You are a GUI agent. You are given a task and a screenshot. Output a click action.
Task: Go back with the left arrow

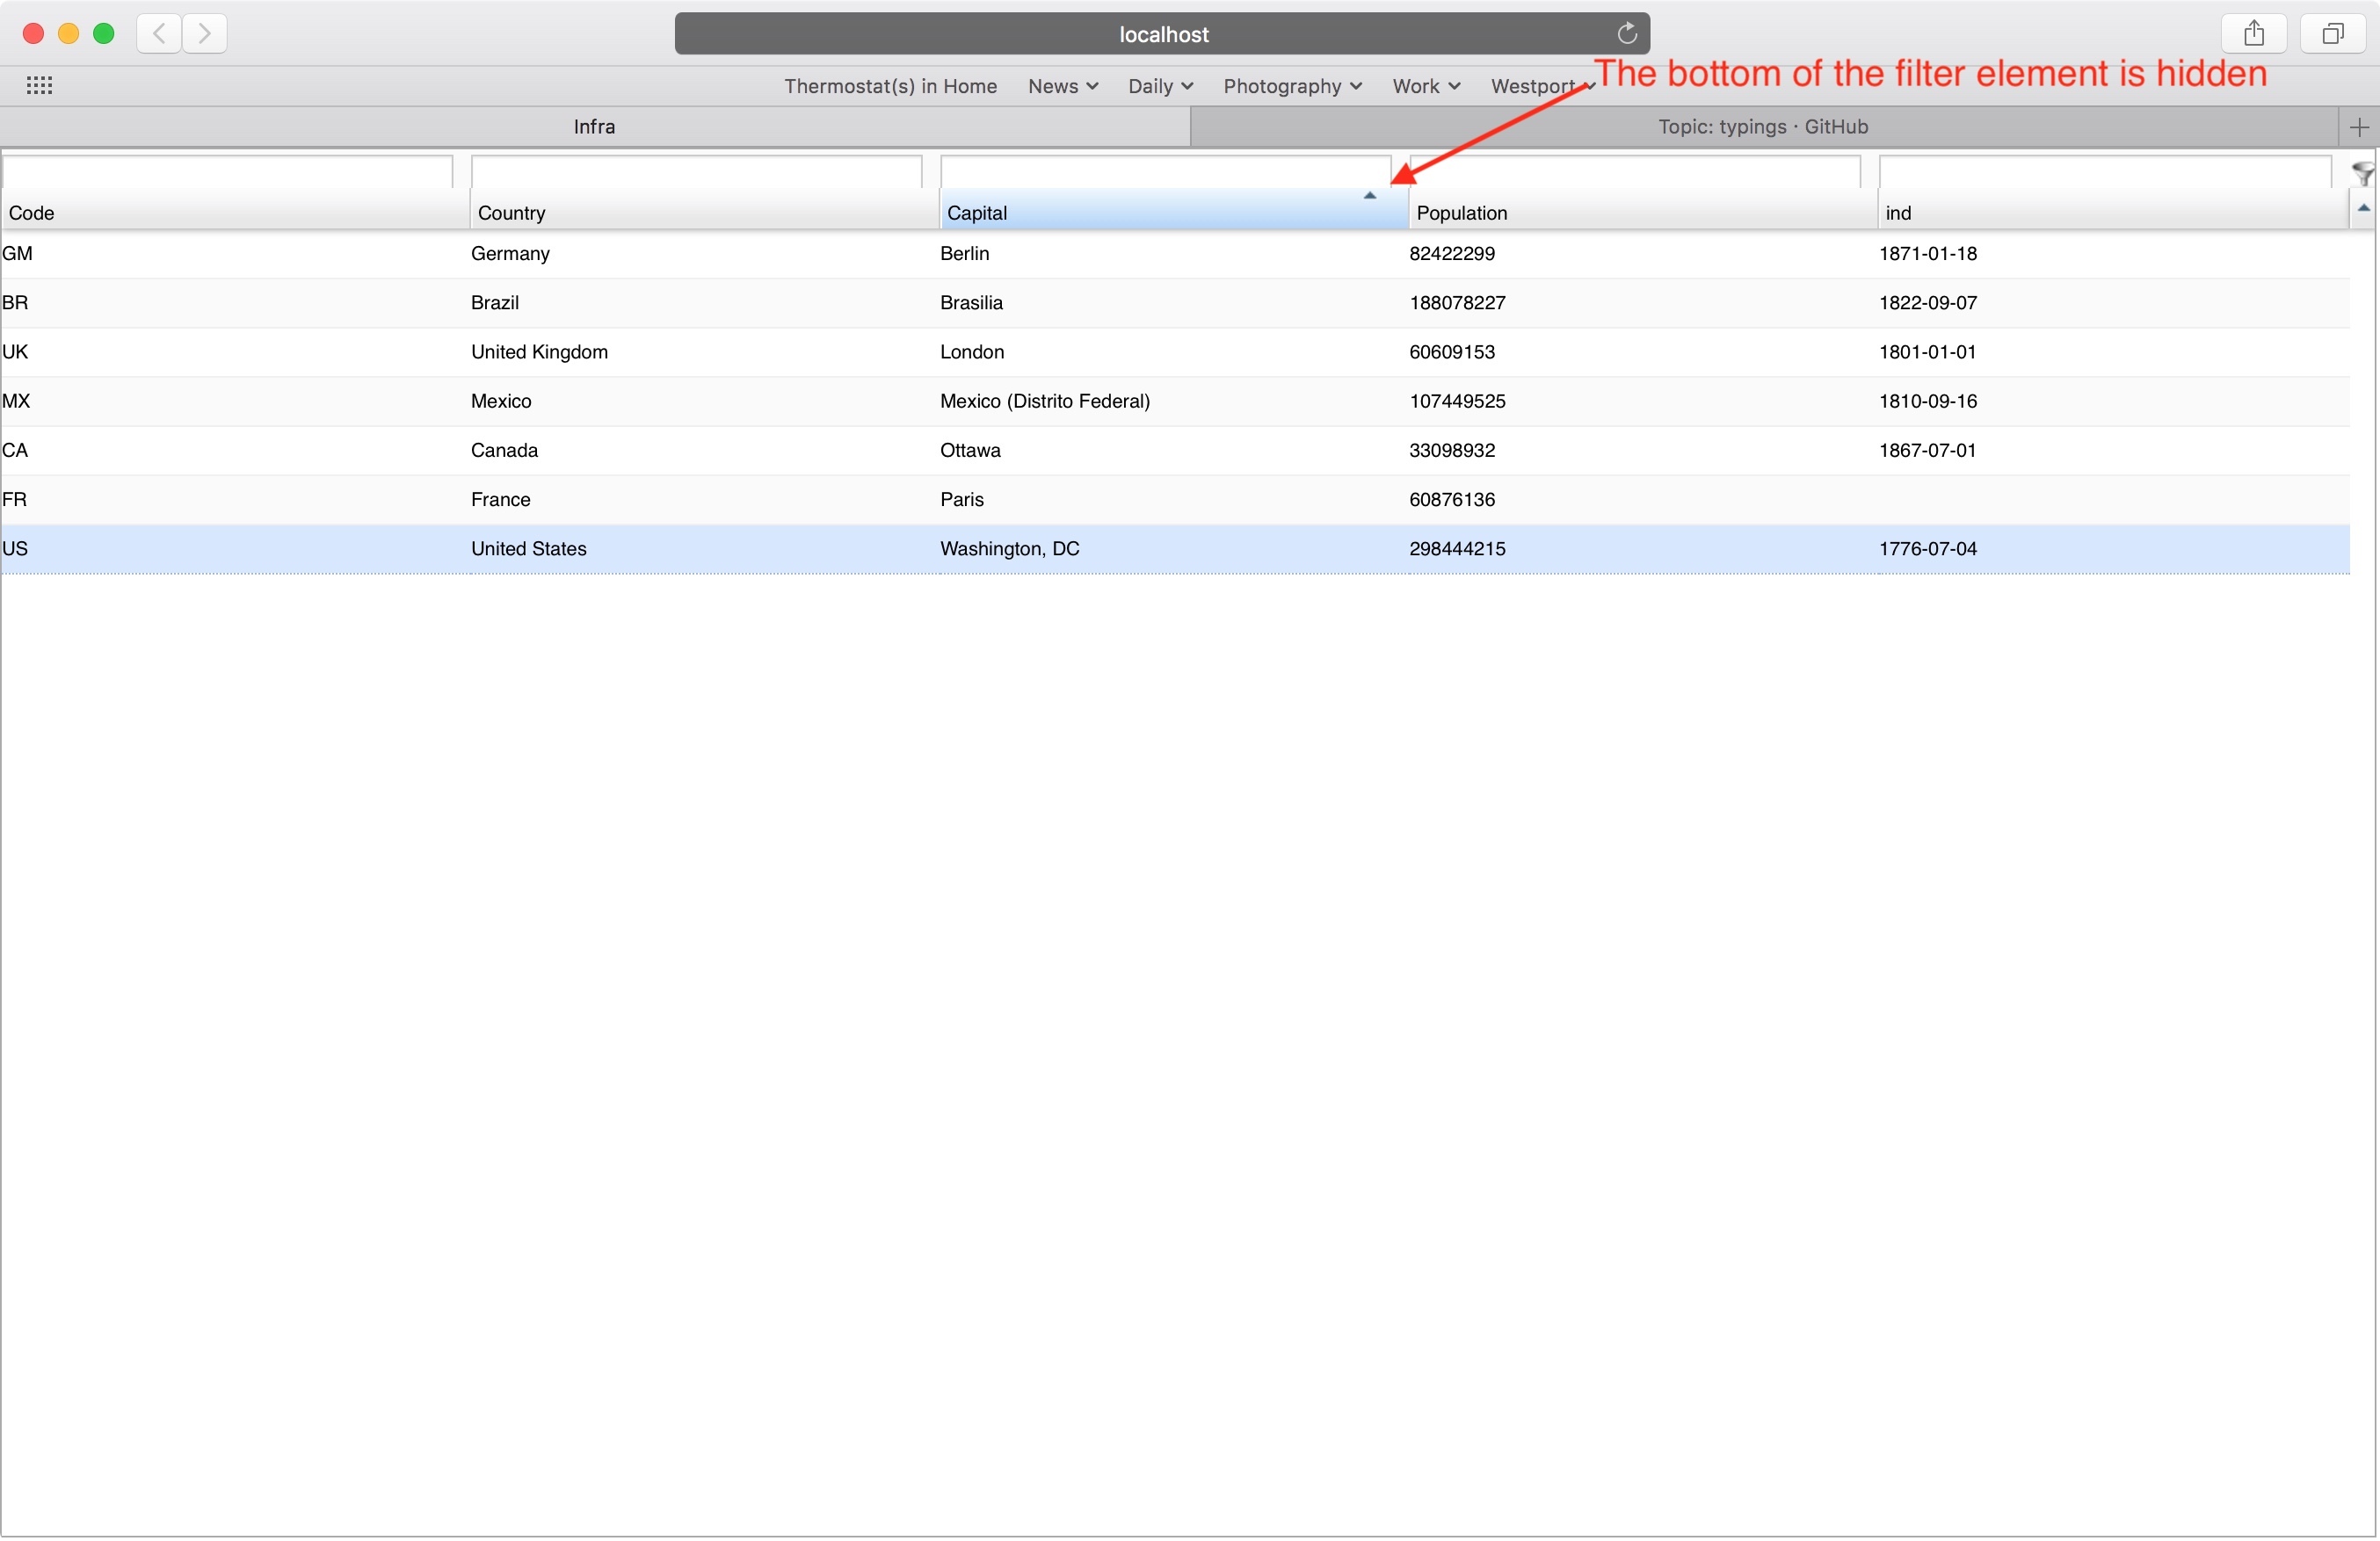158,34
